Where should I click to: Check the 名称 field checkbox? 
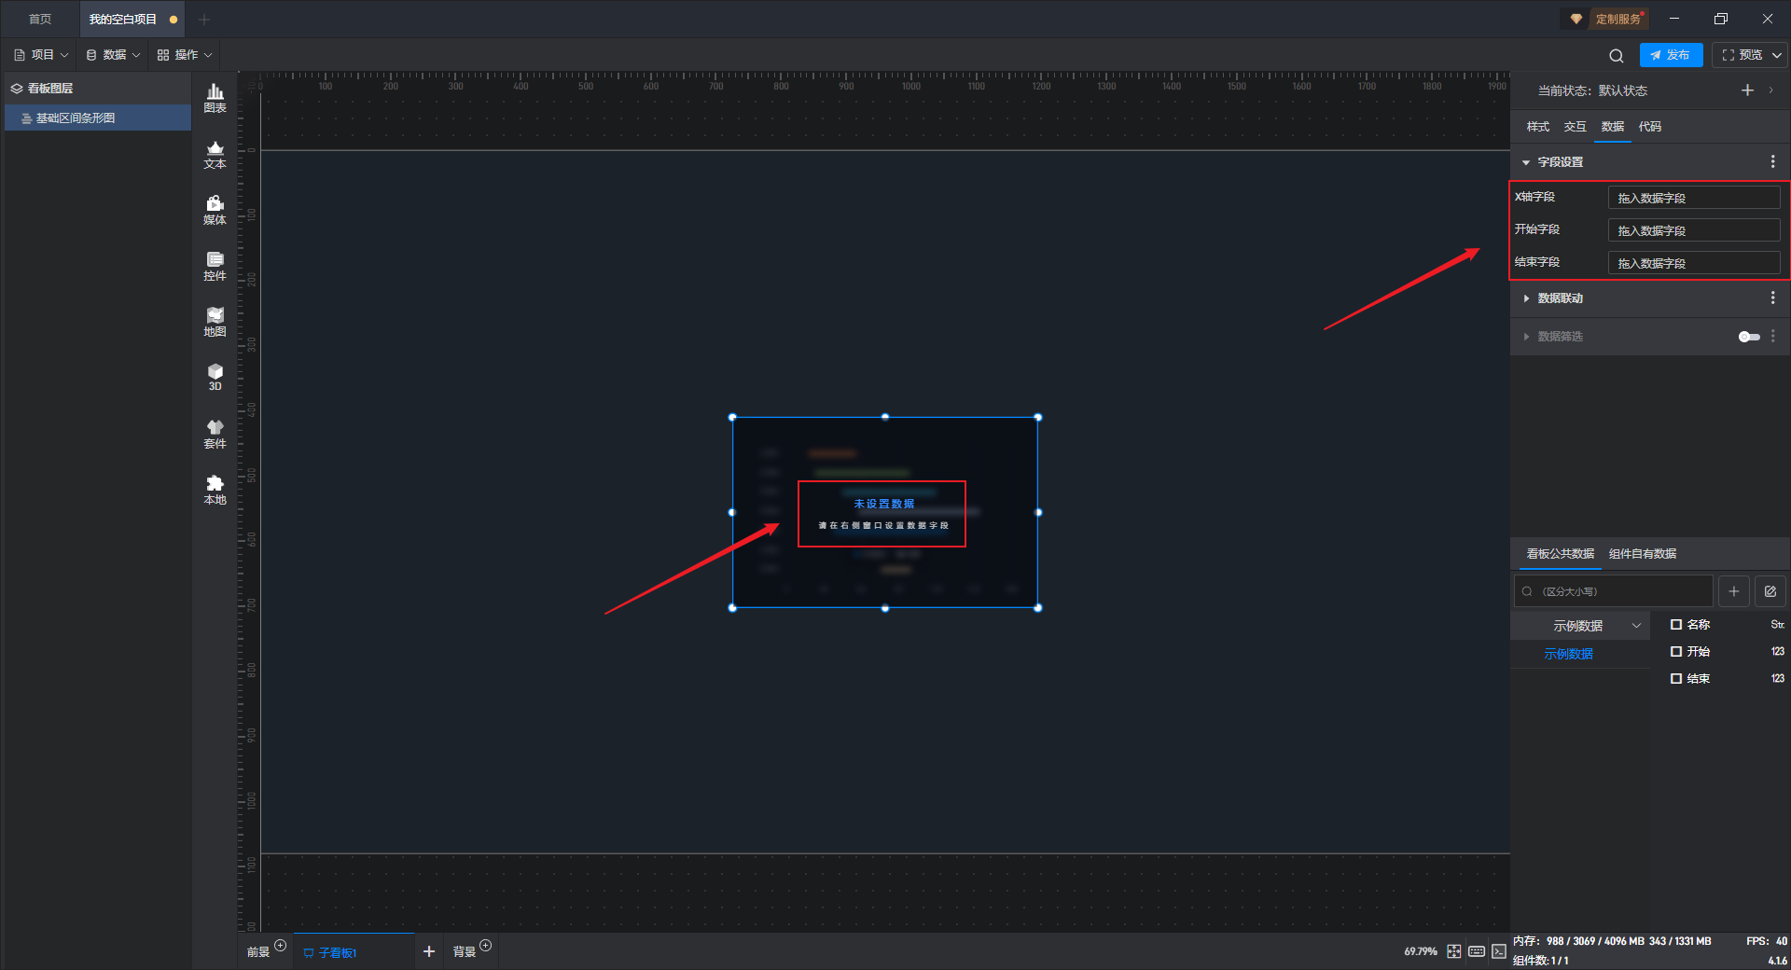(x=1676, y=625)
